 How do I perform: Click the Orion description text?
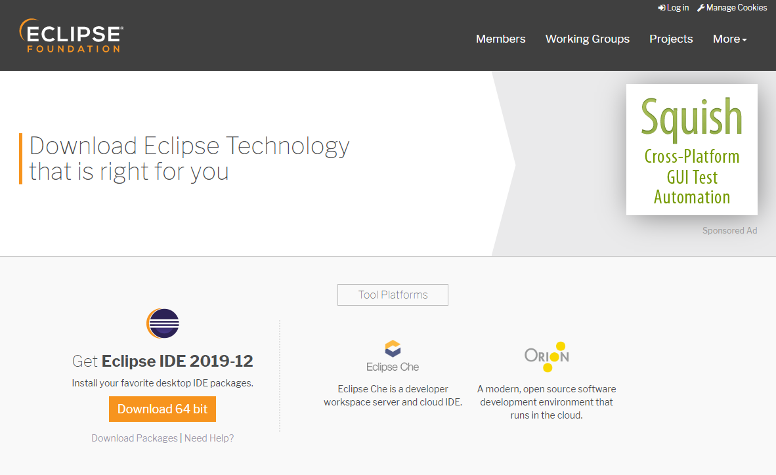point(546,402)
